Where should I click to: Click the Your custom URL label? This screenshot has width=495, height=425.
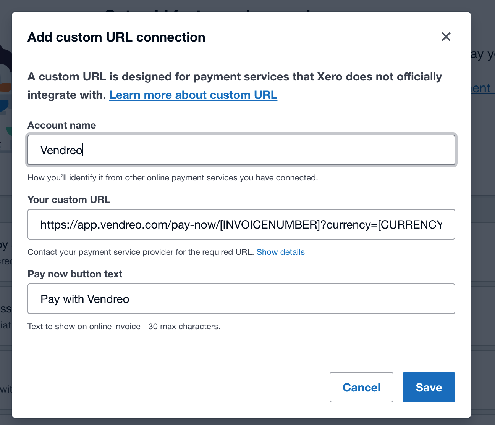tap(69, 200)
